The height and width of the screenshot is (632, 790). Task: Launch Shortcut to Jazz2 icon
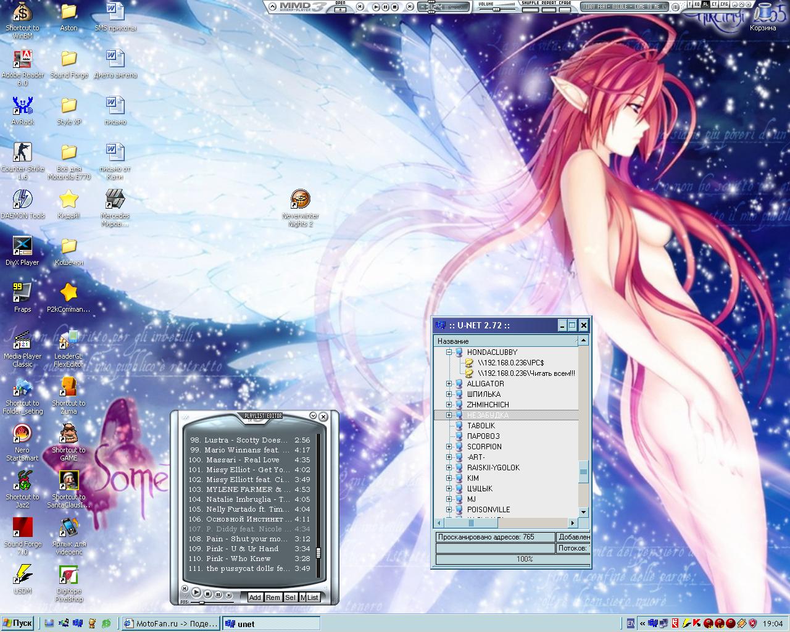coord(22,489)
